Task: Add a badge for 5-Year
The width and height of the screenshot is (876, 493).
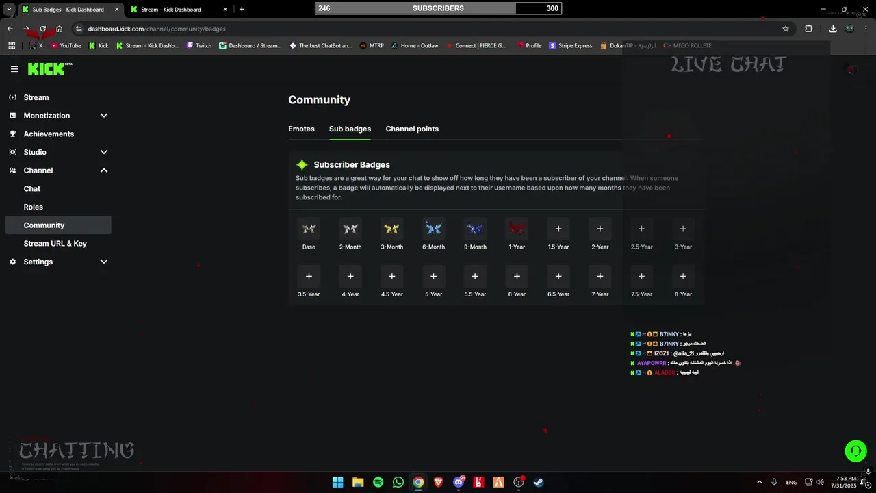Action: (433, 276)
